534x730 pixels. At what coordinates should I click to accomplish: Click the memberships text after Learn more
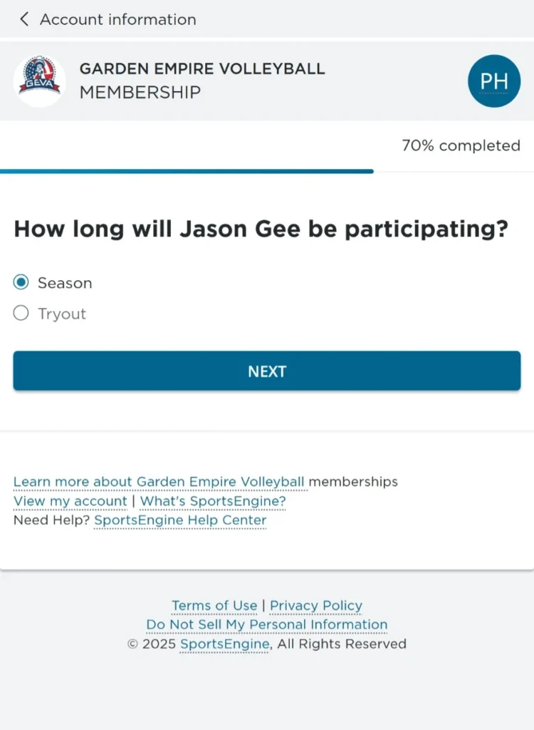[353, 482]
